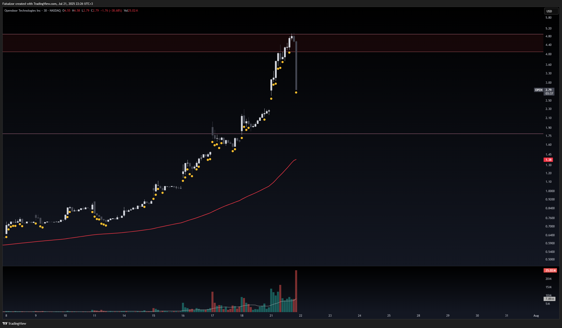Image resolution: width=562 pixels, height=328 pixels.
Task: Click the 4.00 price axis label
Action: coord(548,54)
